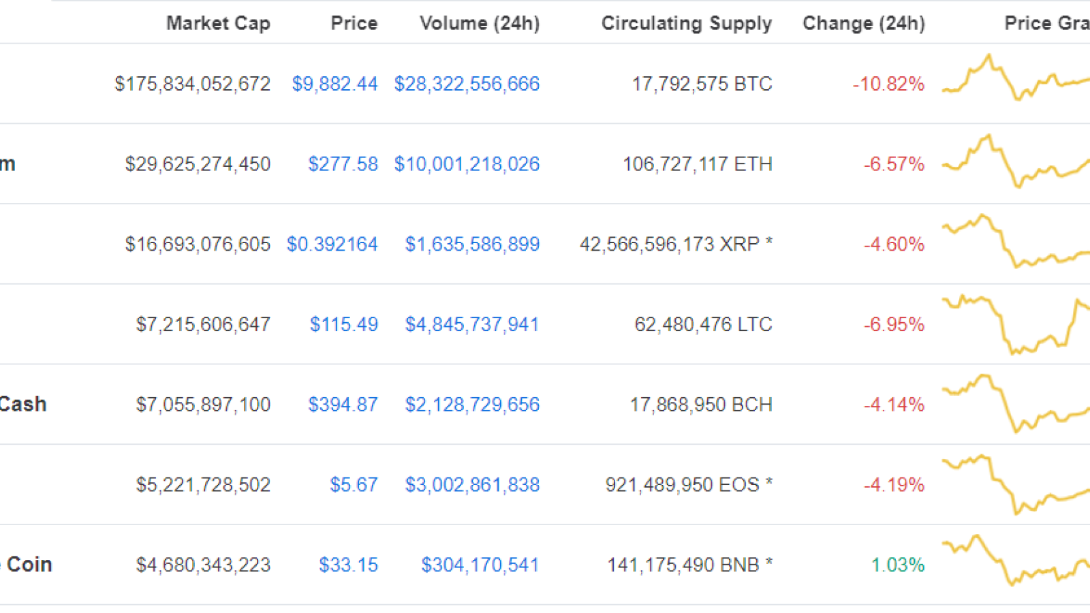This screenshot has height=613, width=1090.
Task: Open the coin name ending in 'Cash'
Action: [x=23, y=405]
